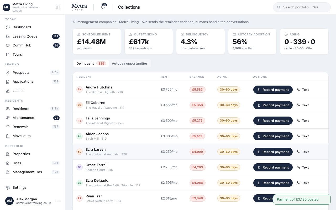Record payment for Grace Farrell
This screenshot has height=210, width=336.
point(273,167)
